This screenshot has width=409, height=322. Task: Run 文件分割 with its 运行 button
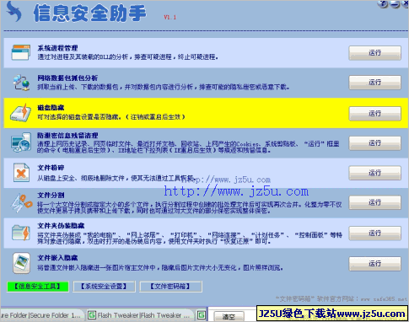pyautogui.click(x=374, y=202)
